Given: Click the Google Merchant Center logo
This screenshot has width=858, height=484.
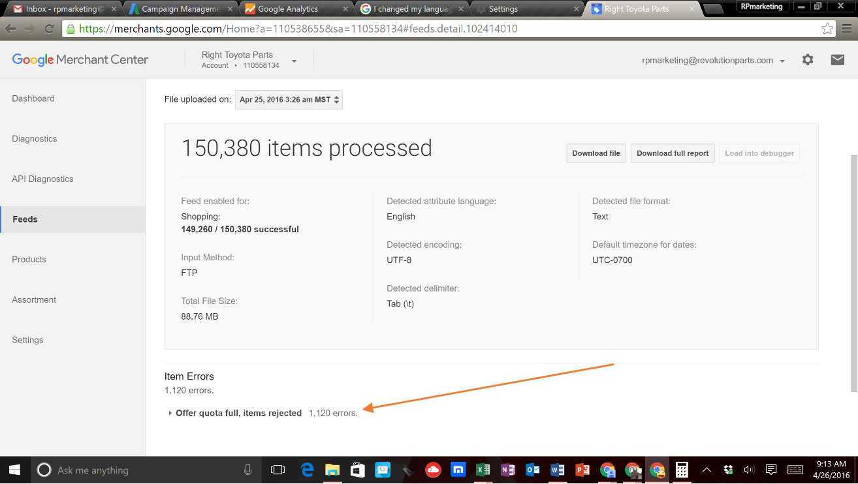Looking at the screenshot, I should [x=80, y=59].
